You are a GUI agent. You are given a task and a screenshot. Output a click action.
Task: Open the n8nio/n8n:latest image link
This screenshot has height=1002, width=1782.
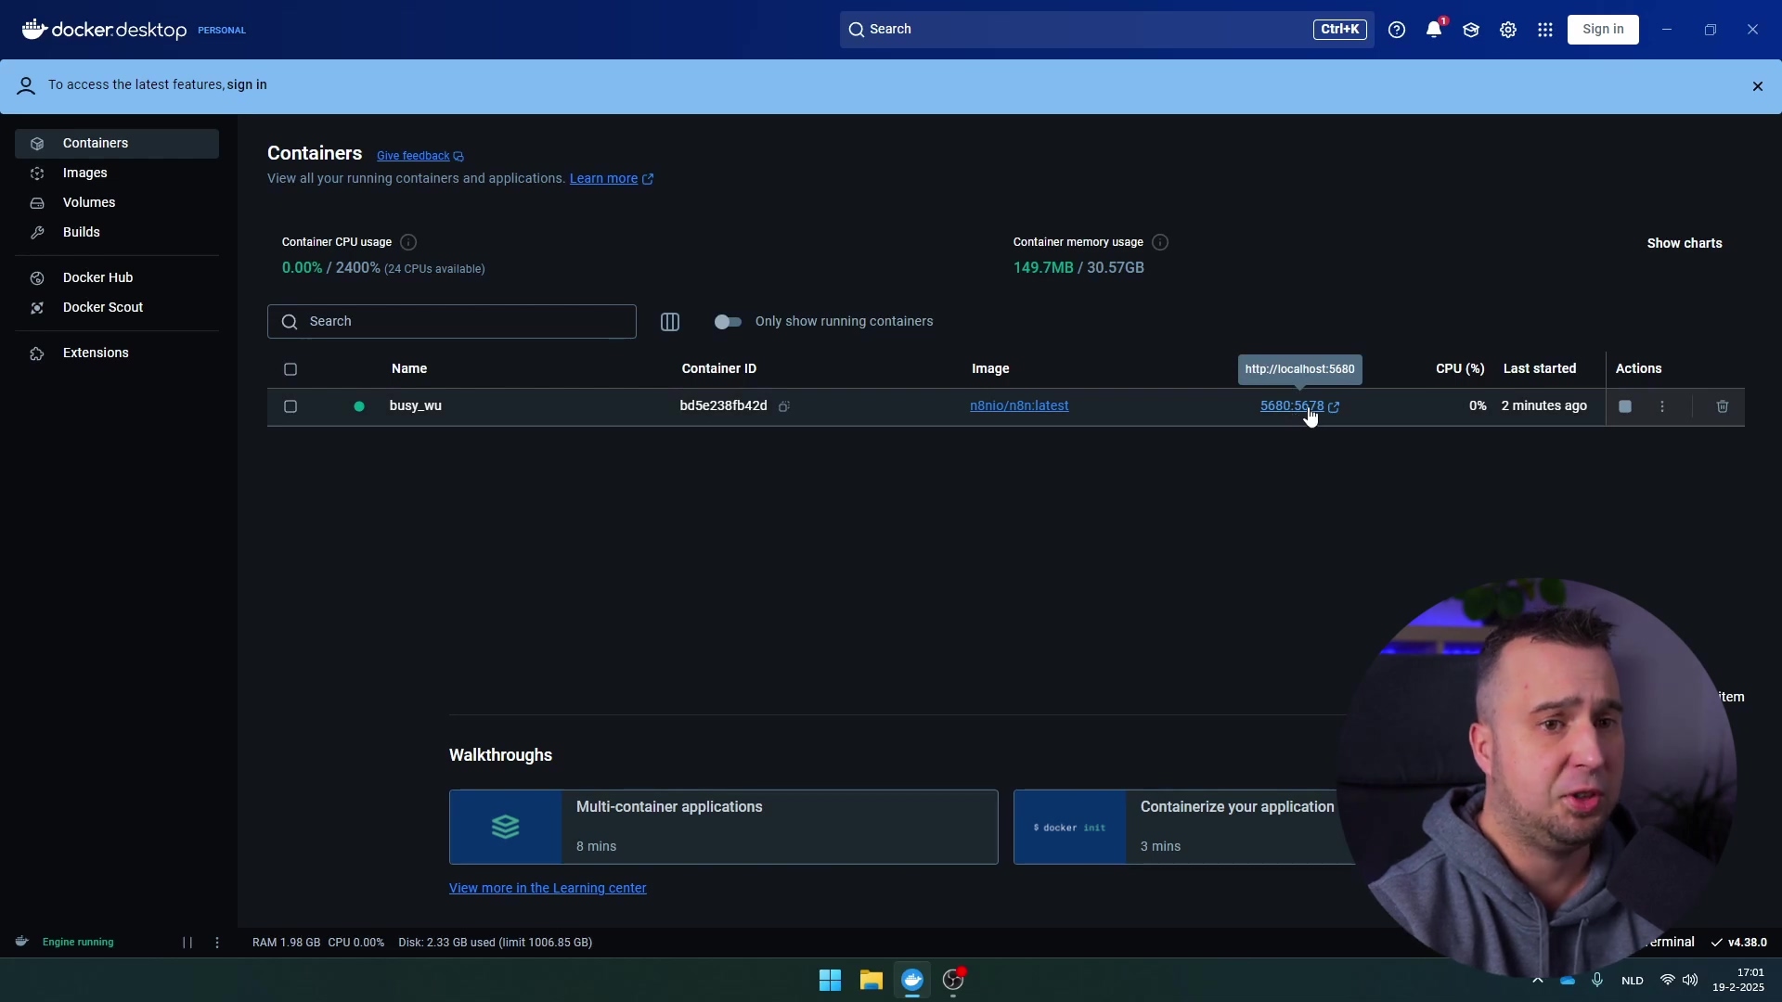(1019, 406)
